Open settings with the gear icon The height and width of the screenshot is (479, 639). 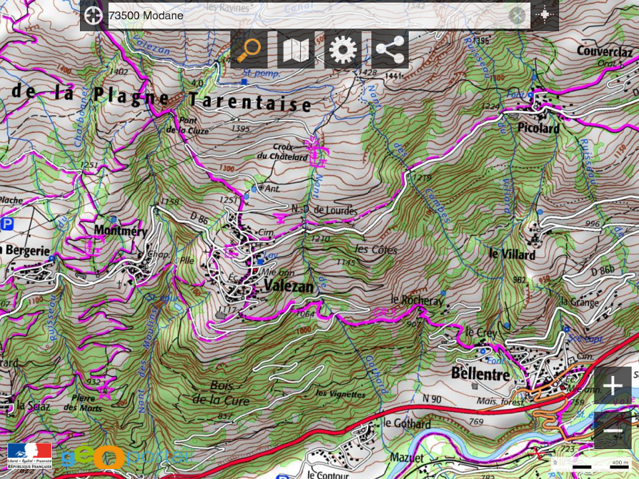click(x=343, y=50)
